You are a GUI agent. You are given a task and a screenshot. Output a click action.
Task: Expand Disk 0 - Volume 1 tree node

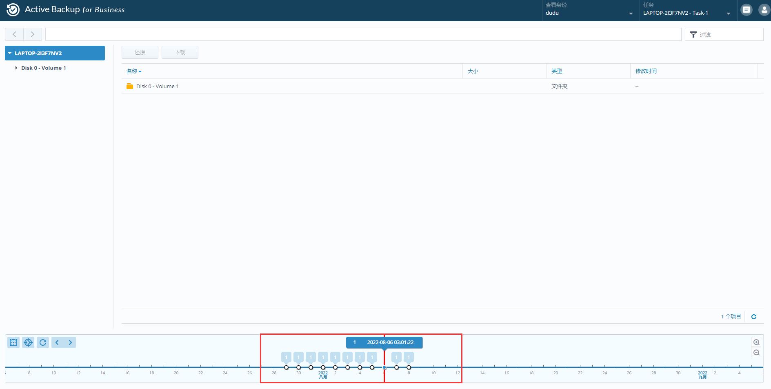pyautogui.click(x=16, y=68)
